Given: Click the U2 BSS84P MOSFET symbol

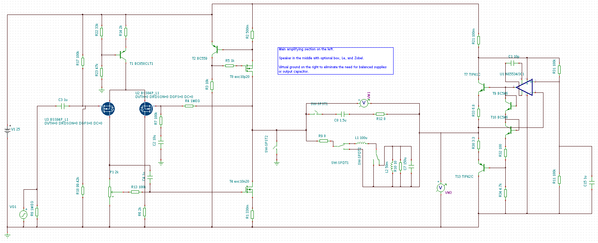Looking at the screenshot, I should [146, 109].
